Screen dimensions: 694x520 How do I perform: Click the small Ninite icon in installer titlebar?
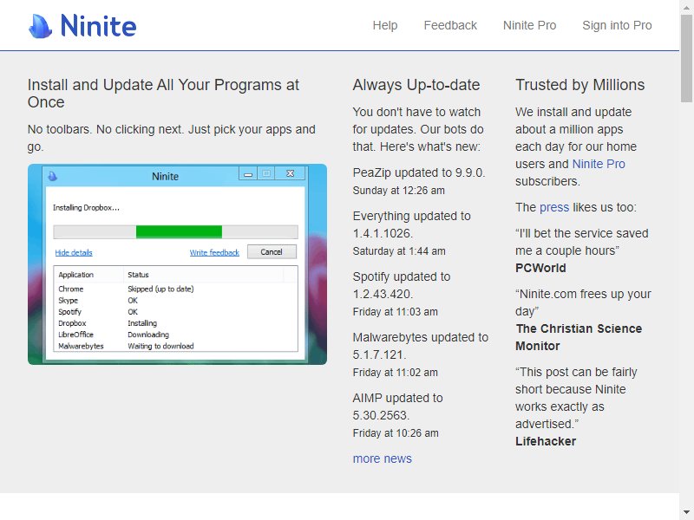[52, 176]
